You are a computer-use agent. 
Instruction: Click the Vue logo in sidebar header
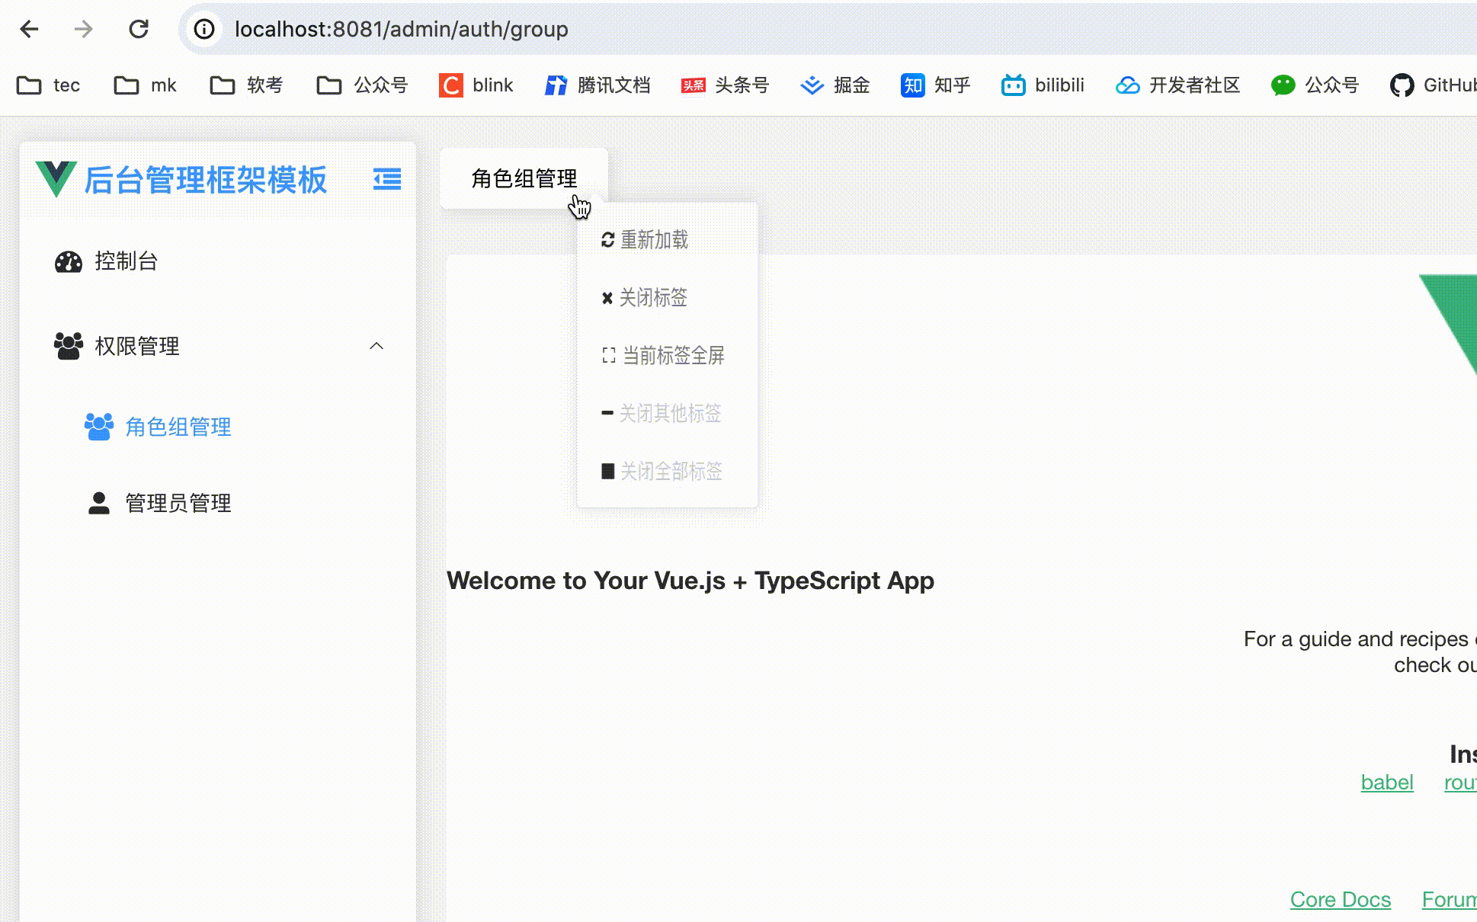point(56,178)
